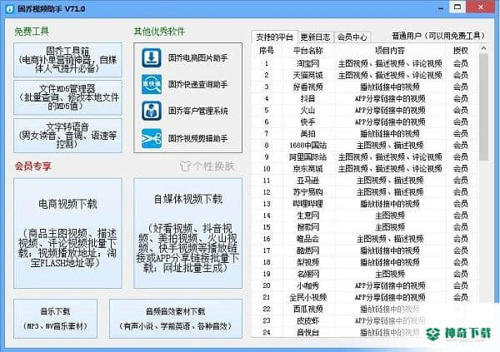Screen dimensions: 500x352
Task: Open the 音乐下载 button
Action: point(56,319)
